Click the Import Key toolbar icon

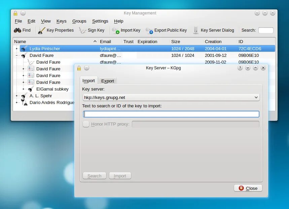click(116, 31)
